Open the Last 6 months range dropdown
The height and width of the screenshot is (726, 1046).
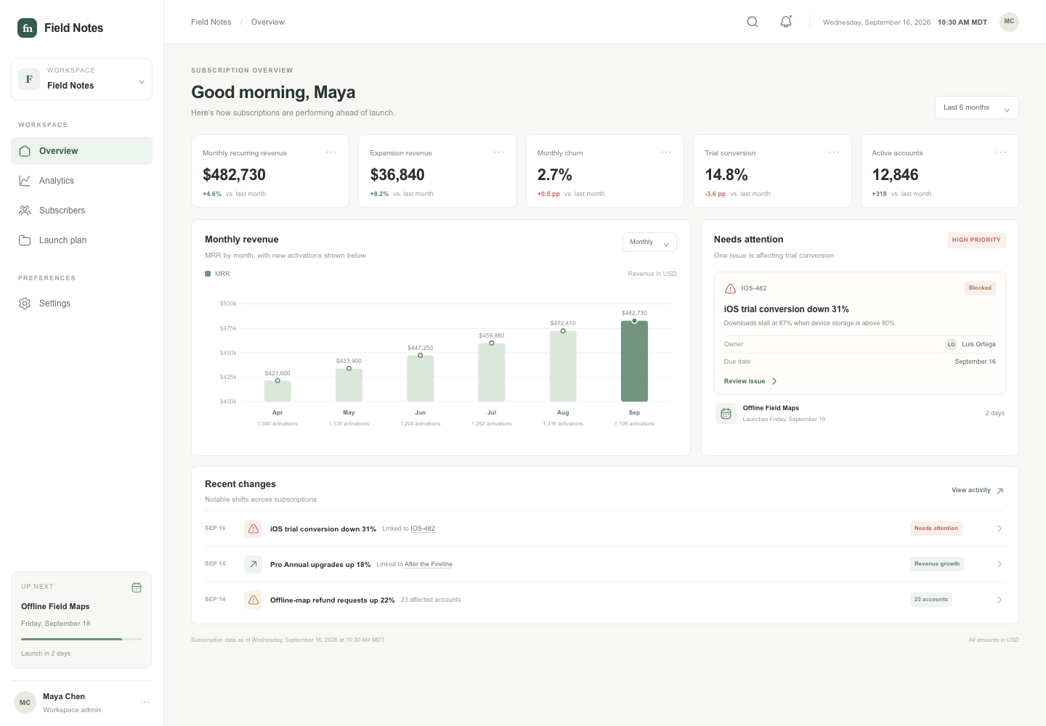click(x=976, y=107)
